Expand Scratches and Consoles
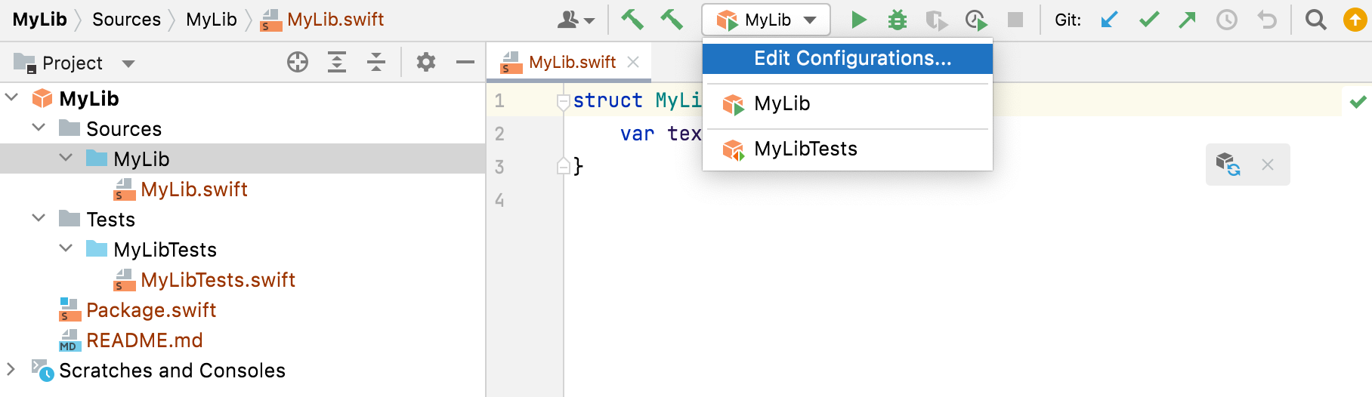Viewport: 1372px width, 397px height. coord(11,370)
